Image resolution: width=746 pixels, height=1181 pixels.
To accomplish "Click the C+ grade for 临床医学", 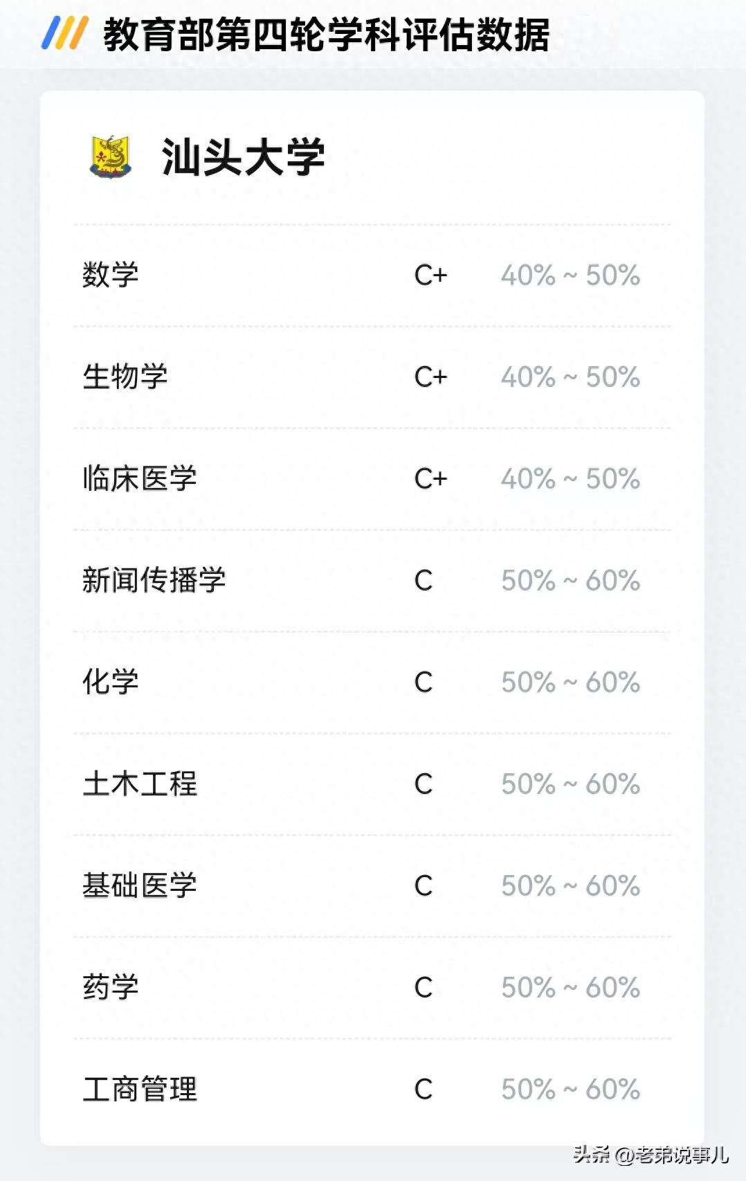I will pyautogui.click(x=430, y=479).
